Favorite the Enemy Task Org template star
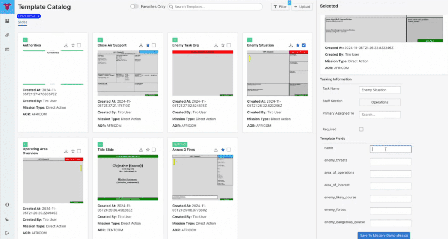This screenshot has height=239, width=448. (x=223, y=45)
